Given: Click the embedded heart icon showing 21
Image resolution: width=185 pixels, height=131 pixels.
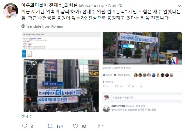Looking at the screenshot, I should [x=129, y=86].
